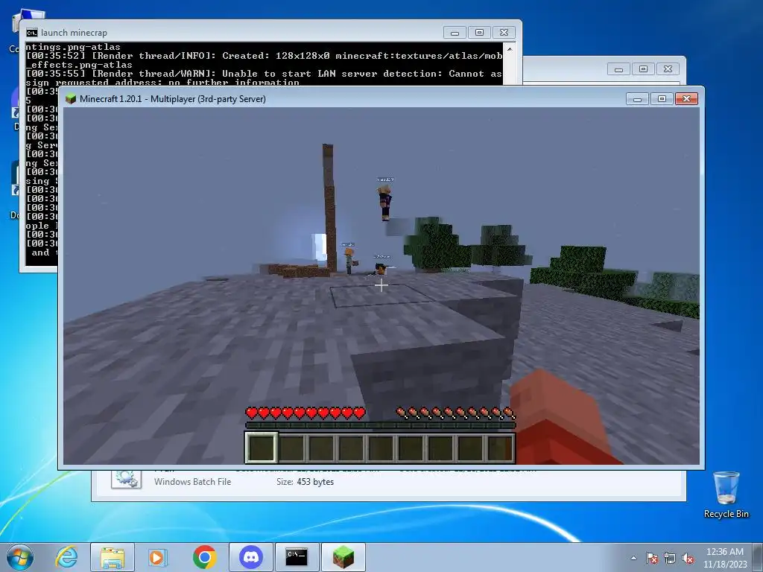Click the Minecraft health hearts bar
Image resolution: width=763 pixels, height=572 pixels.
(x=305, y=413)
